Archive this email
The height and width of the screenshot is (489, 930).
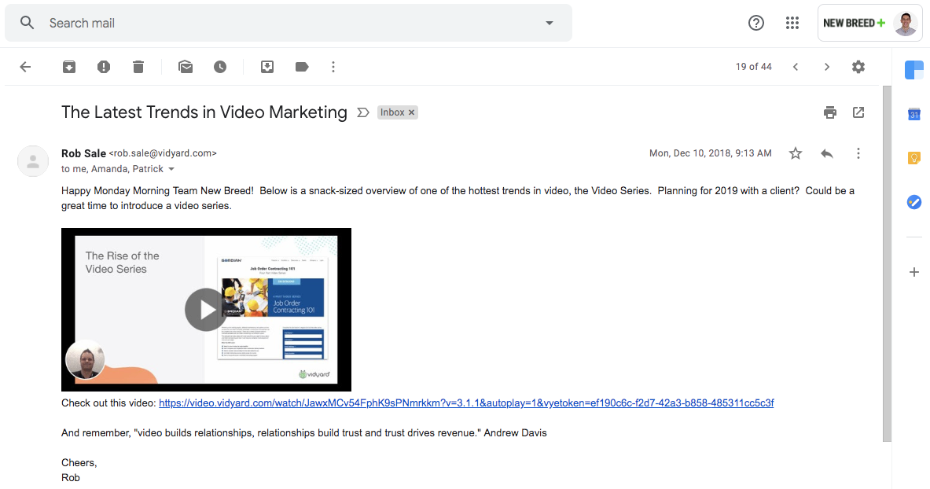pyautogui.click(x=69, y=67)
